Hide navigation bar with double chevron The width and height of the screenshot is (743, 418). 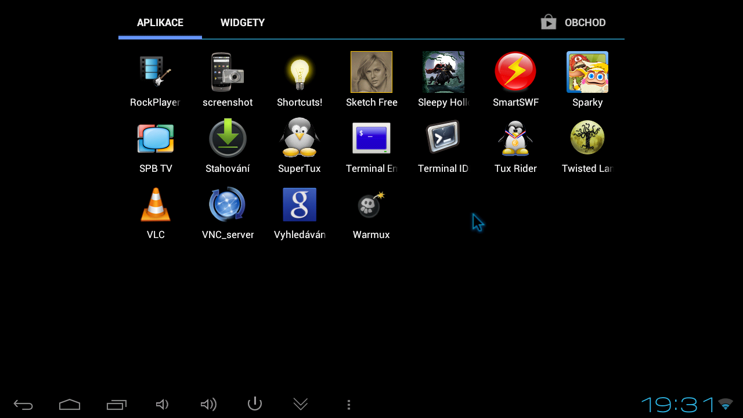pyautogui.click(x=301, y=405)
